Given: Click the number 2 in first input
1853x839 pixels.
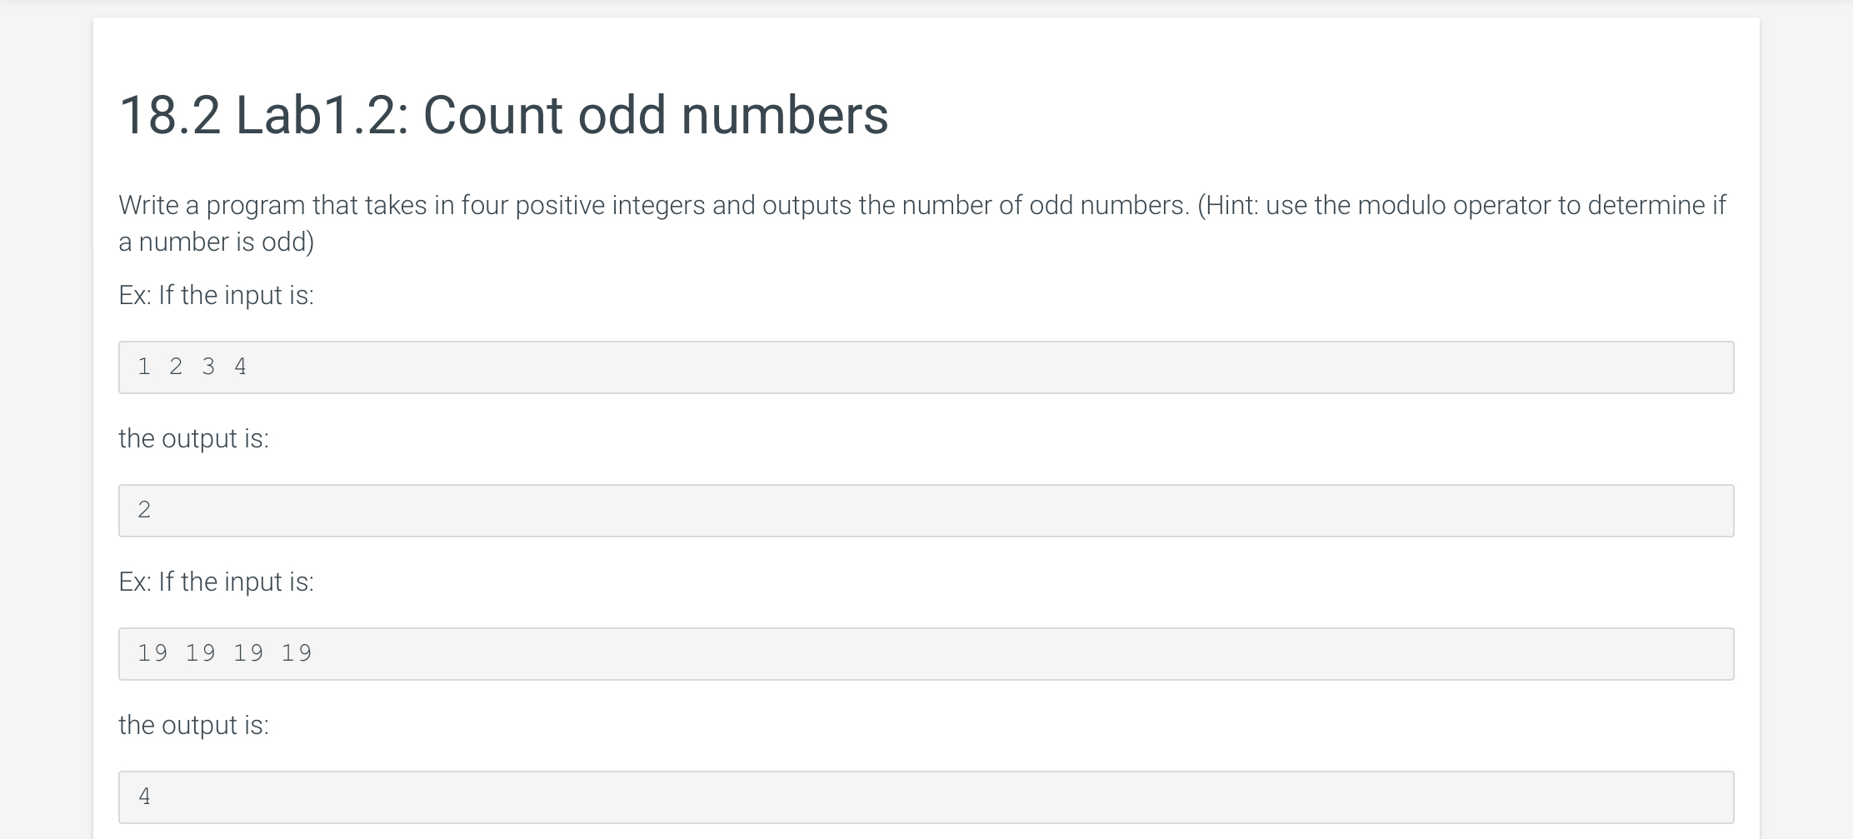Looking at the screenshot, I should coord(176,367).
